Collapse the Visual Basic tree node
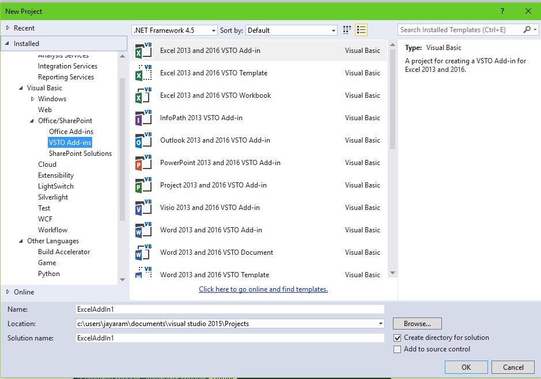 pyautogui.click(x=21, y=88)
